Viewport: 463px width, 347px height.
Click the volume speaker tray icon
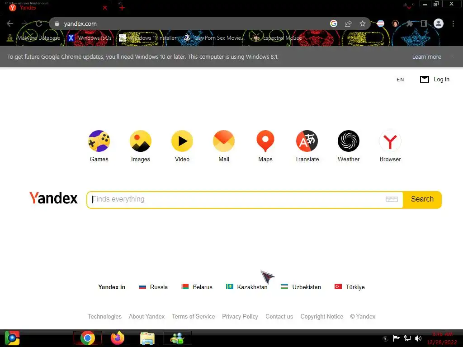coord(418,338)
